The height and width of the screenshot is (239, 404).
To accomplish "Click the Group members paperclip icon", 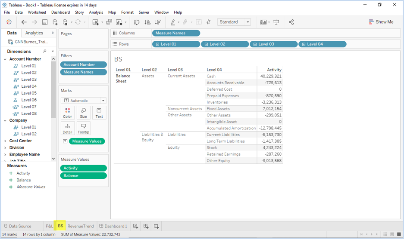I will (x=185, y=22).
